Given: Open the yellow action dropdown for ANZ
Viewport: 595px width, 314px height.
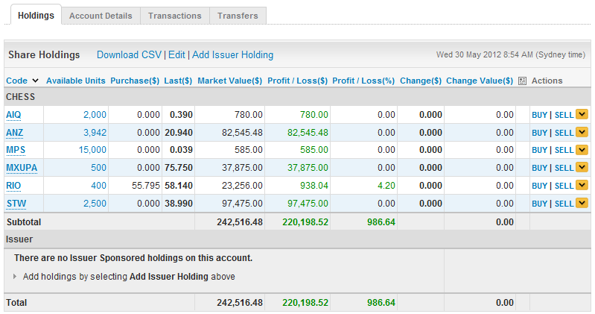Looking at the screenshot, I should pos(582,132).
